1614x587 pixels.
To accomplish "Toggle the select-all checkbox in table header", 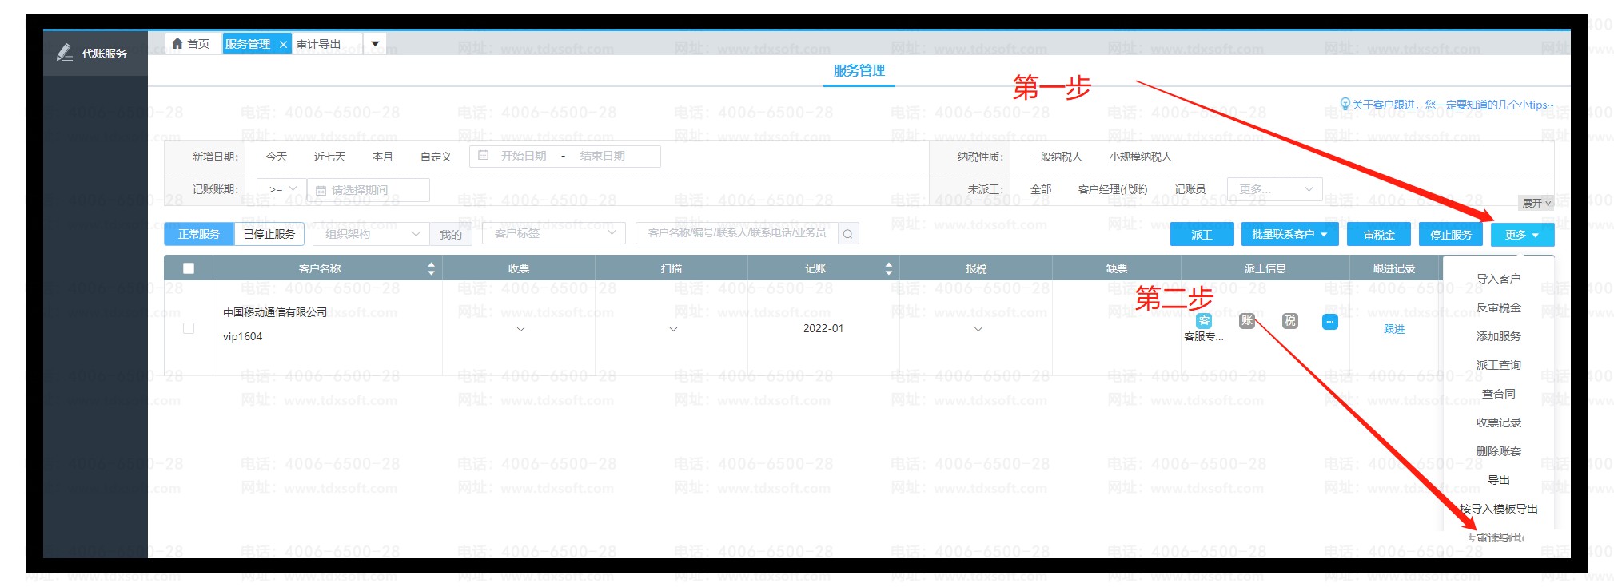I will pyautogui.click(x=189, y=268).
